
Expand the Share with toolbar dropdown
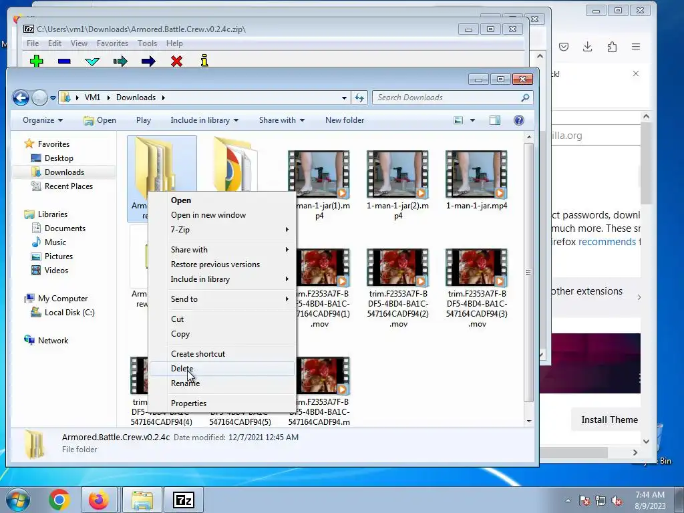[x=281, y=120]
